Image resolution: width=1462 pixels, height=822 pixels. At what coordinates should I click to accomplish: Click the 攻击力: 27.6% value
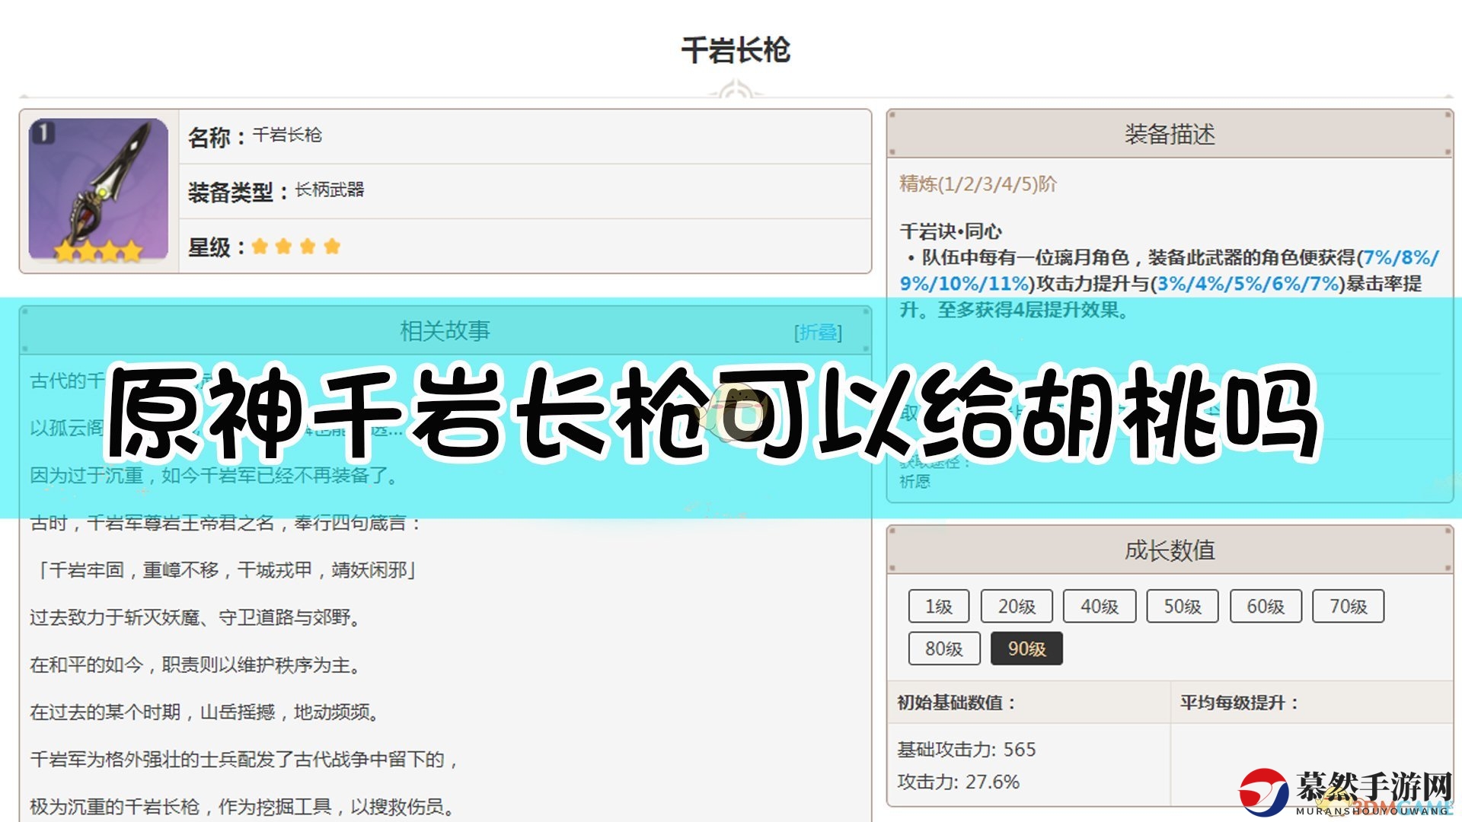point(958,782)
